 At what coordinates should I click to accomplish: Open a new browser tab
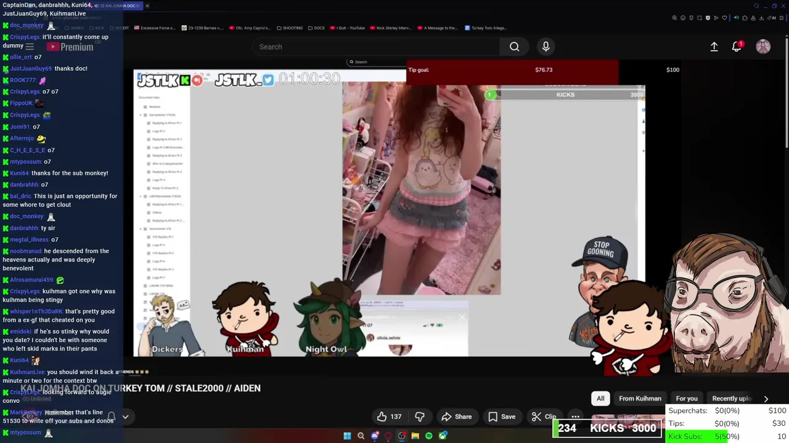click(147, 6)
